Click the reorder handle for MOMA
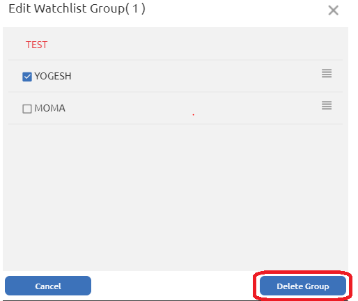Screen dimensions: 358x301 pyautogui.click(x=327, y=105)
